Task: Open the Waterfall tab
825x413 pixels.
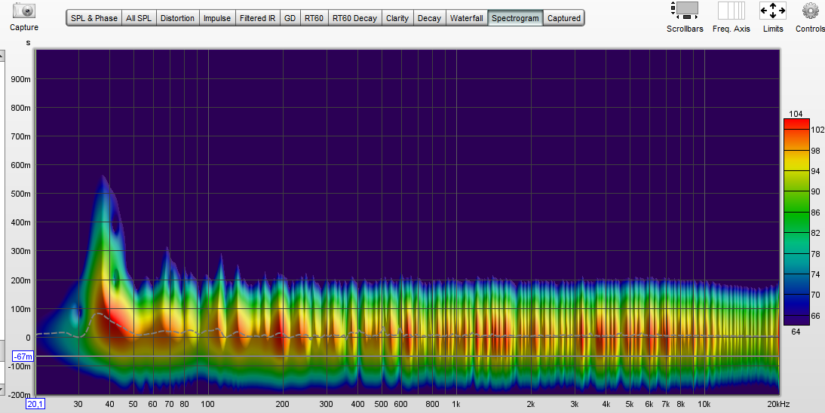Action: (x=467, y=18)
